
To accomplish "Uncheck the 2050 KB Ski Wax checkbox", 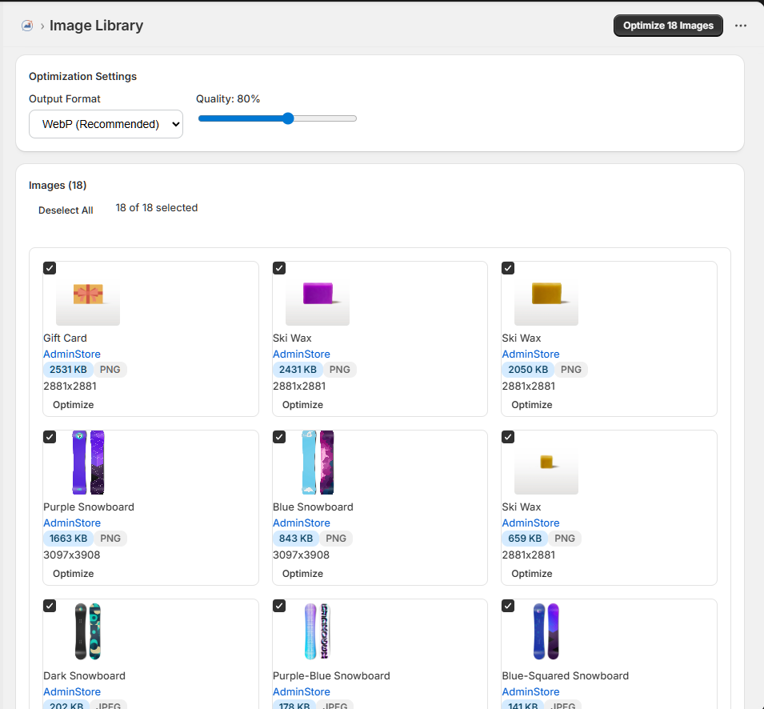I will click(508, 268).
